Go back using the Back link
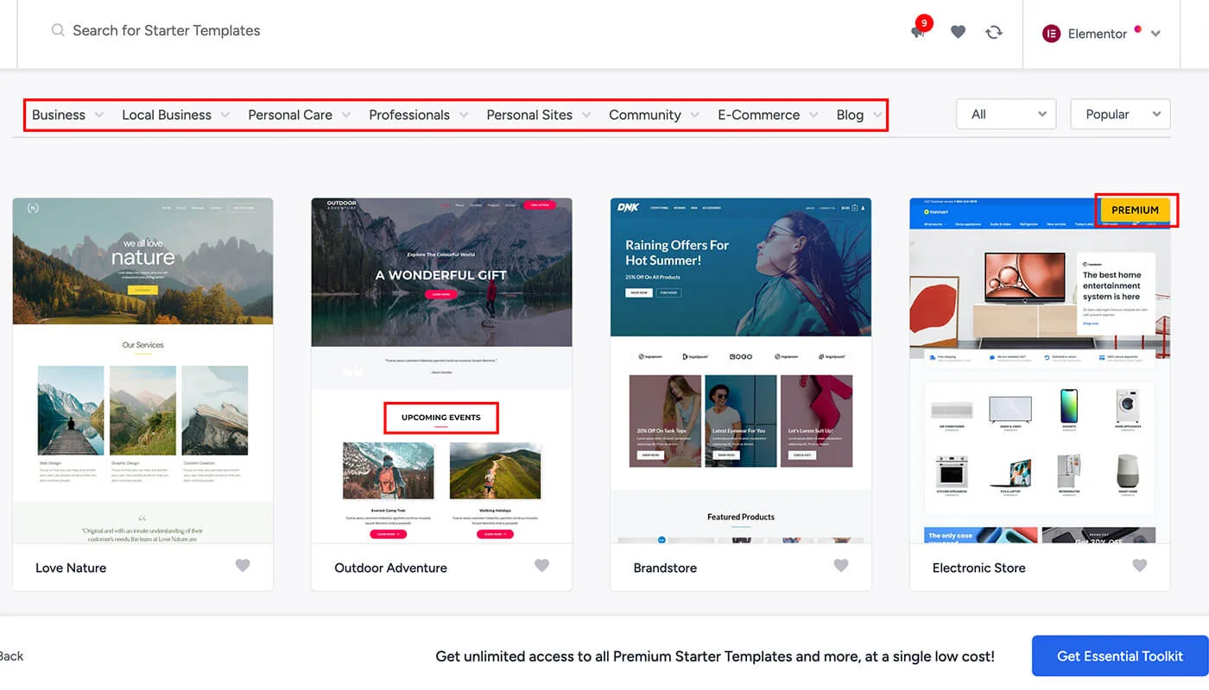Screen dimensions: 1209x690 pos(11,656)
